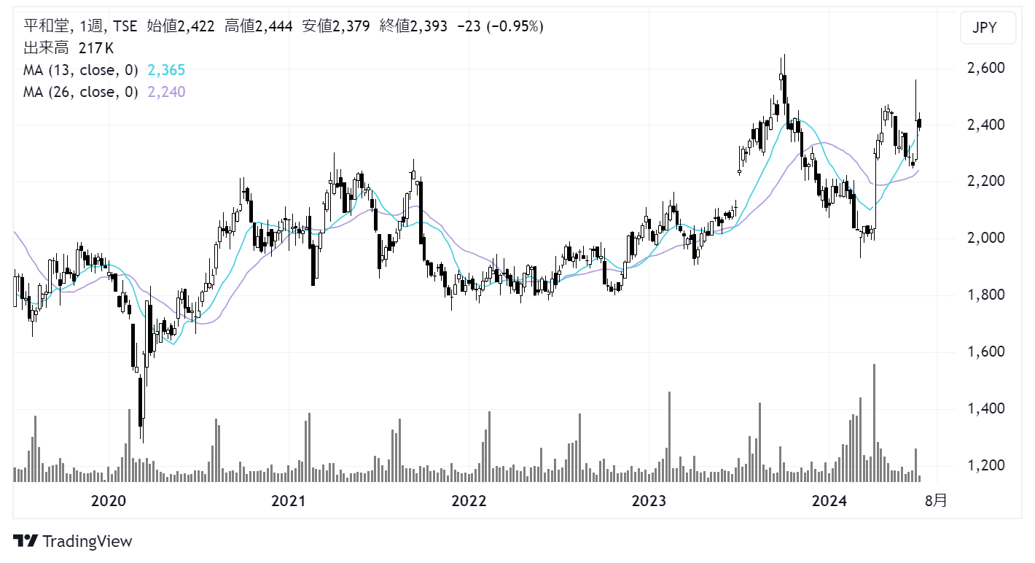Click the 安値2,379 low price value
This screenshot has height=563, width=1035.
336,26
